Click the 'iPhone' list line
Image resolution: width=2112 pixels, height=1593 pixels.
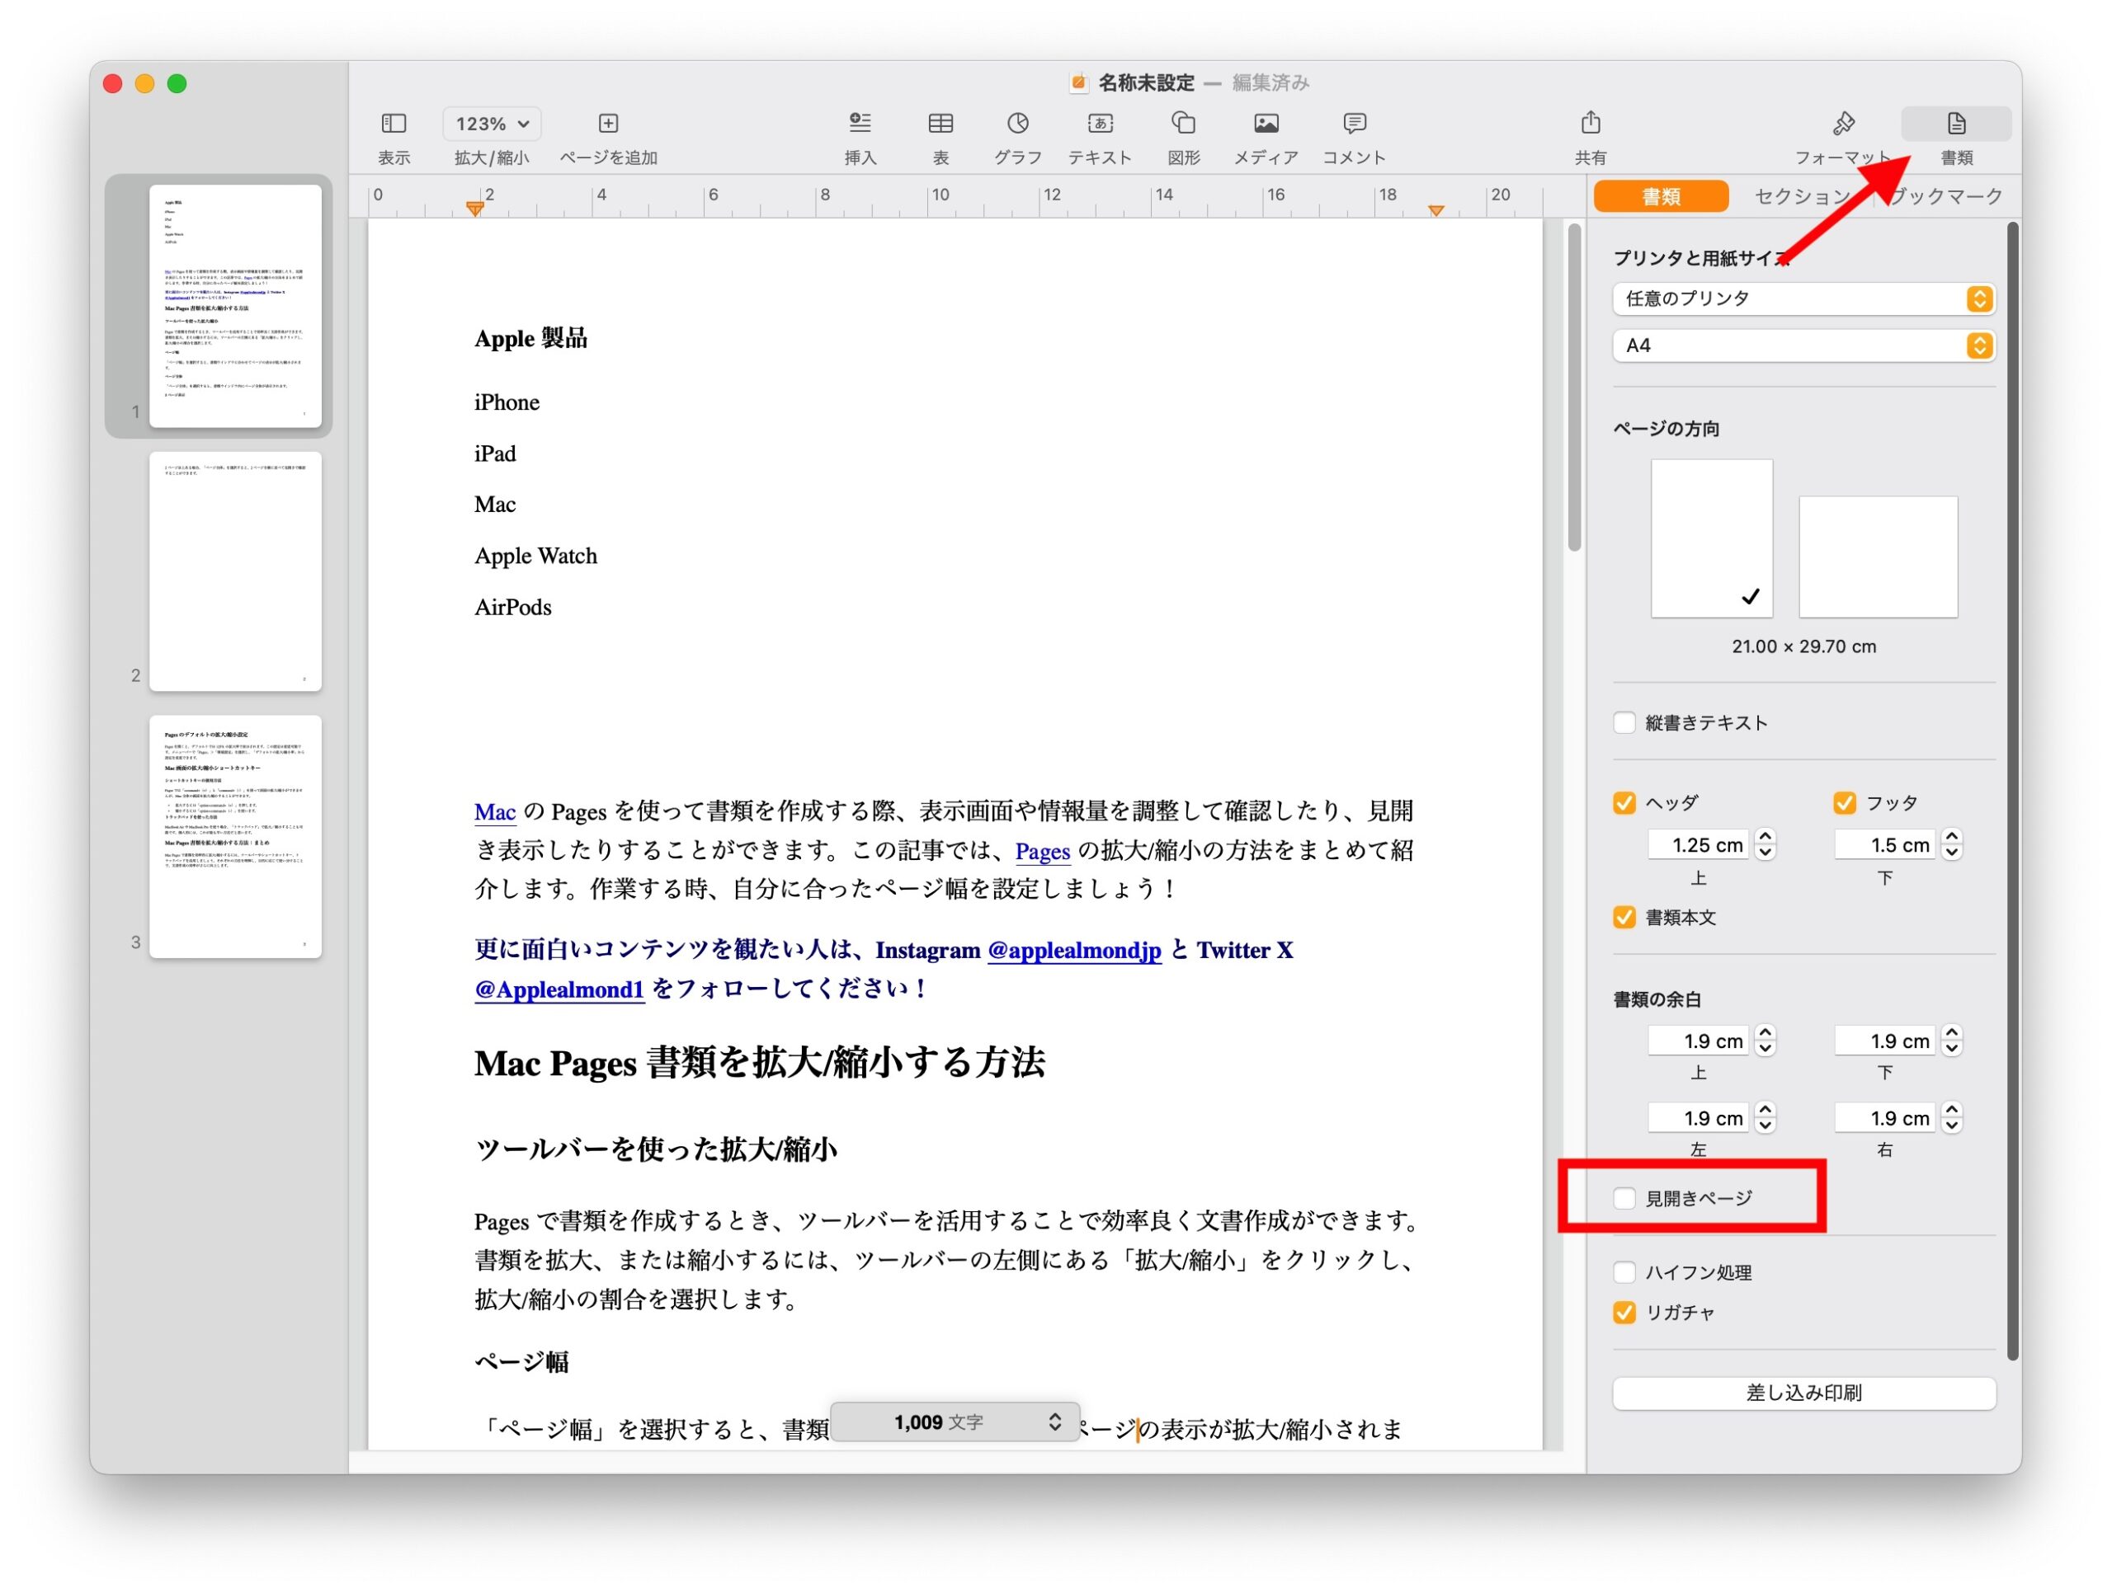coord(507,402)
